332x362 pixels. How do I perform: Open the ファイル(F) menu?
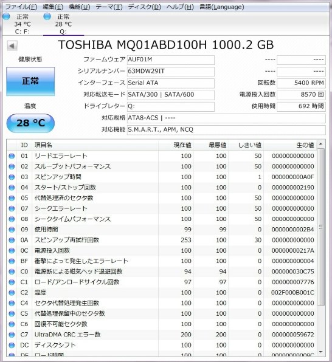tap(21, 7)
